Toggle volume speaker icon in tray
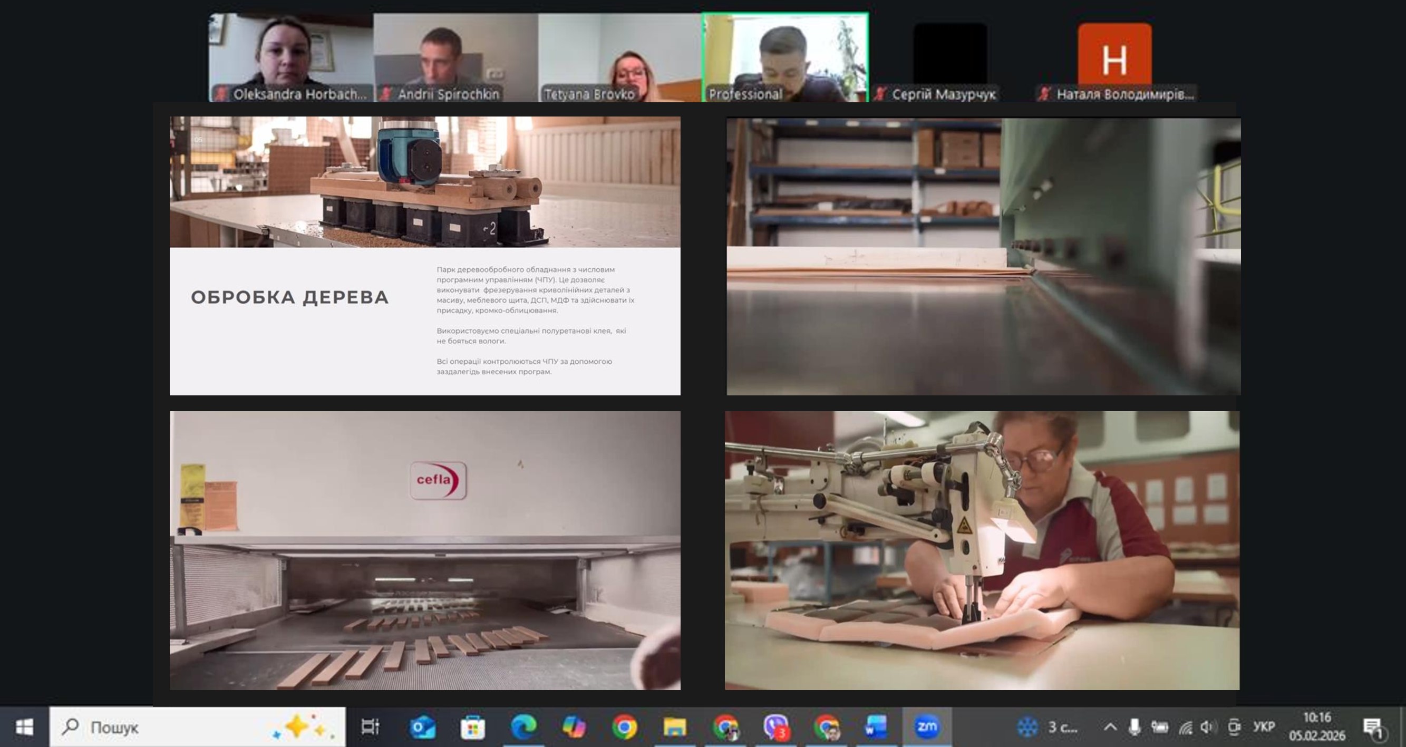Screen dimensions: 1406x747 click(1207, 727)
